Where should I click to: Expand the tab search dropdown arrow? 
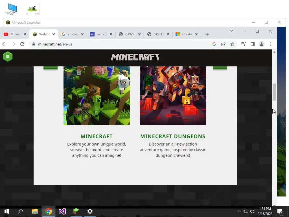231,31
